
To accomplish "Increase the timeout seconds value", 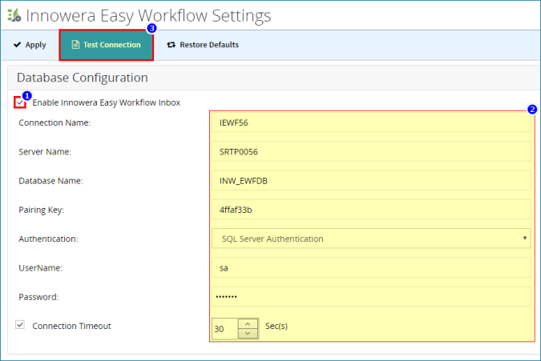I will [x=248, y=324].
